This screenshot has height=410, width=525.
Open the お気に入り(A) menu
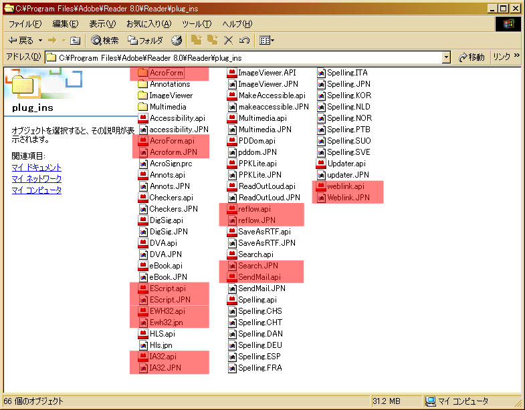tap(148, 24)
